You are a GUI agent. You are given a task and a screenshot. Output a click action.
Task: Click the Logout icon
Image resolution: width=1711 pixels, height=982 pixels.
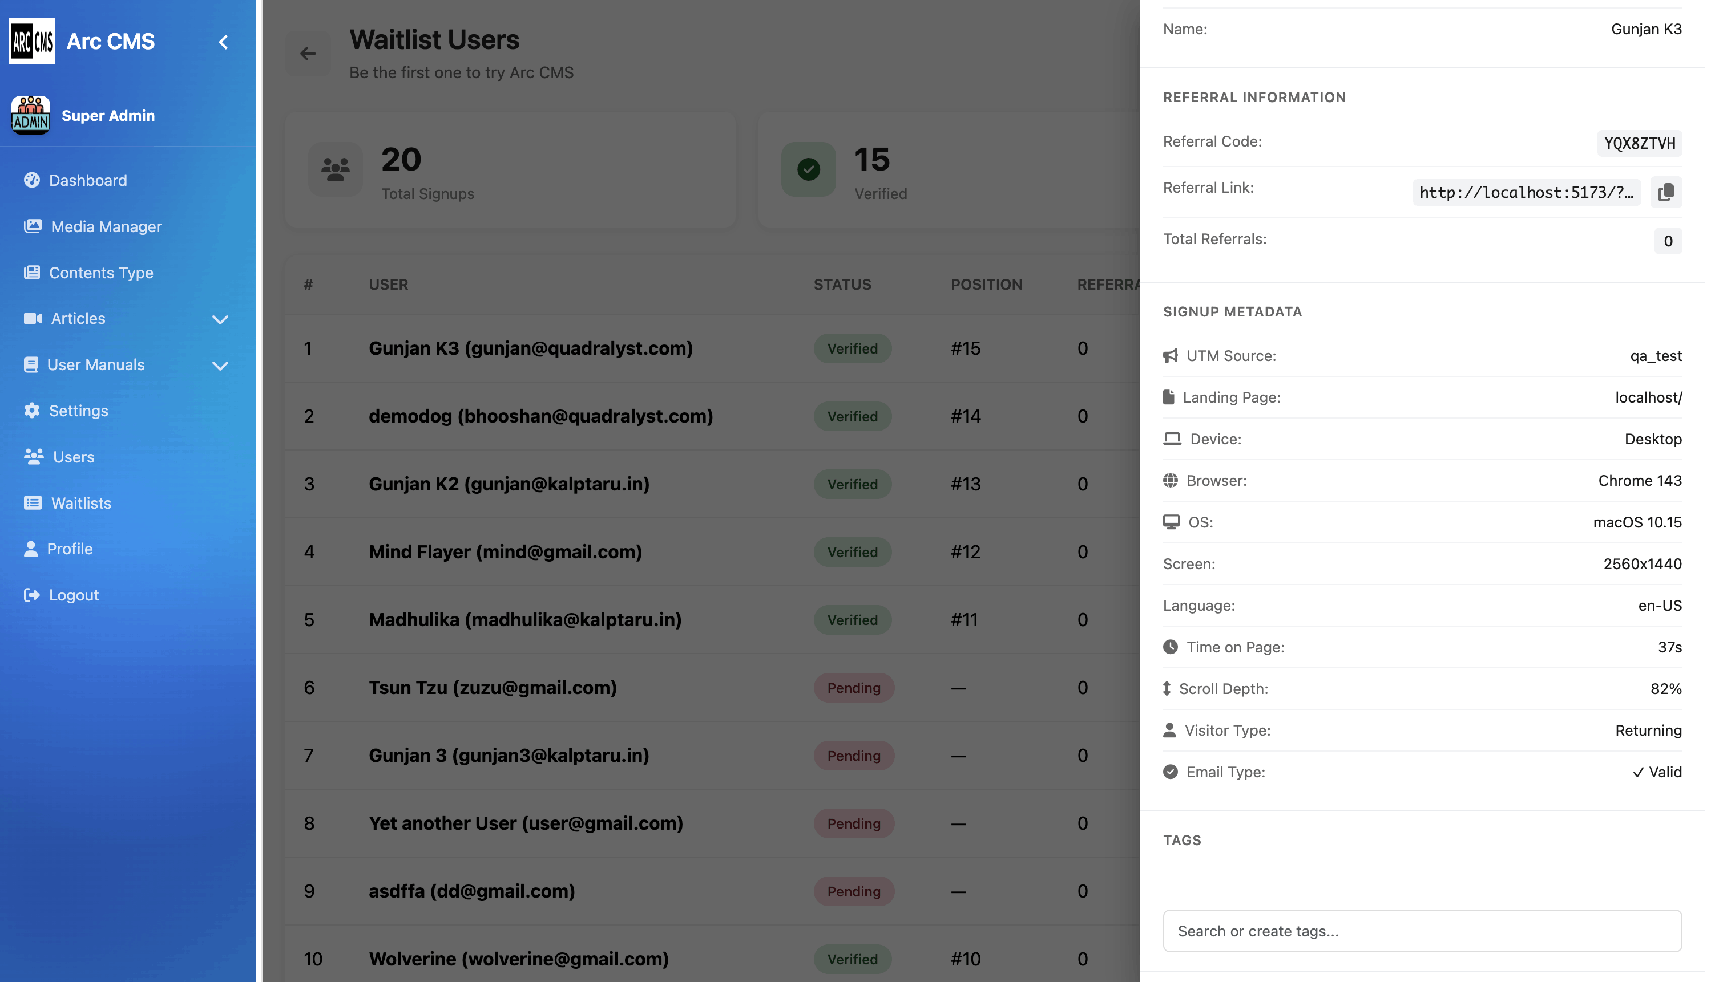[32, 594]
